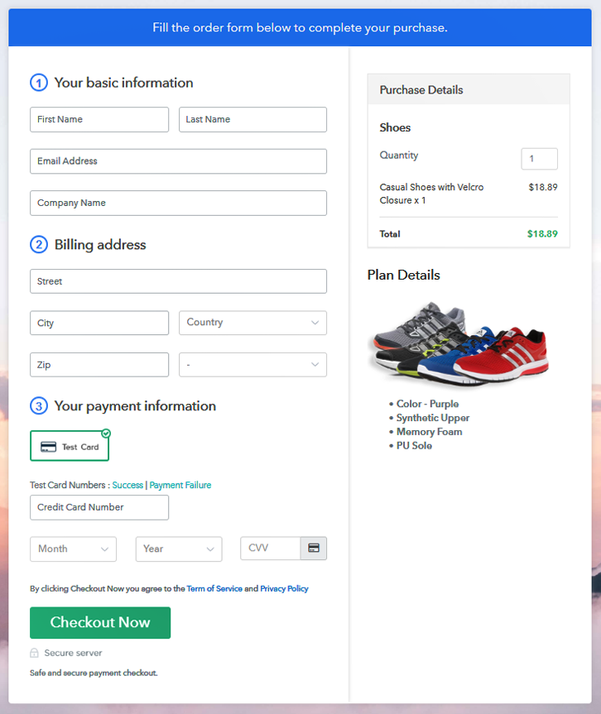Click the green total $18.89 amount
Image resolution: width=601 pixels, height=714 pixels.
(x=542, y=233)
